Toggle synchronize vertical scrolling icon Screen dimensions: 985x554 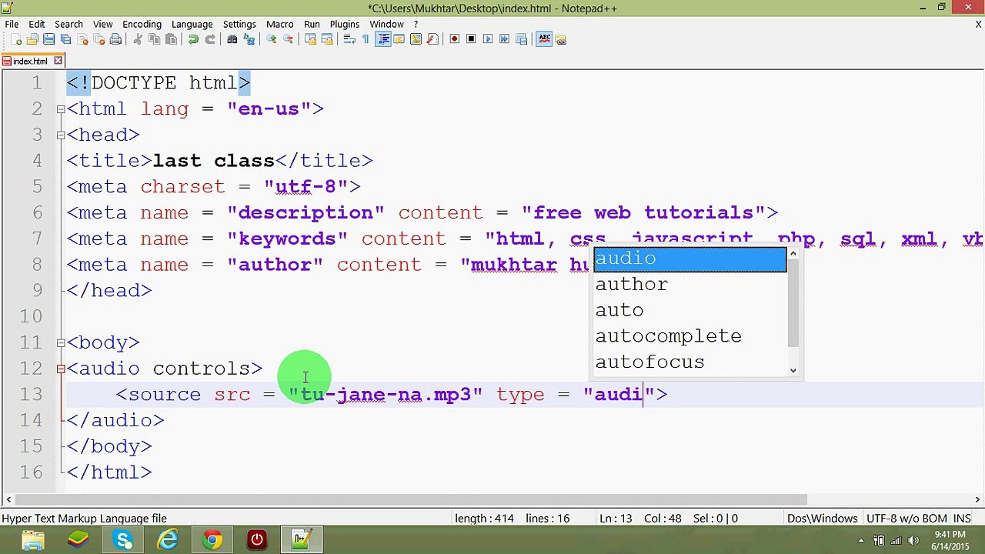click(x=310, y=39)
